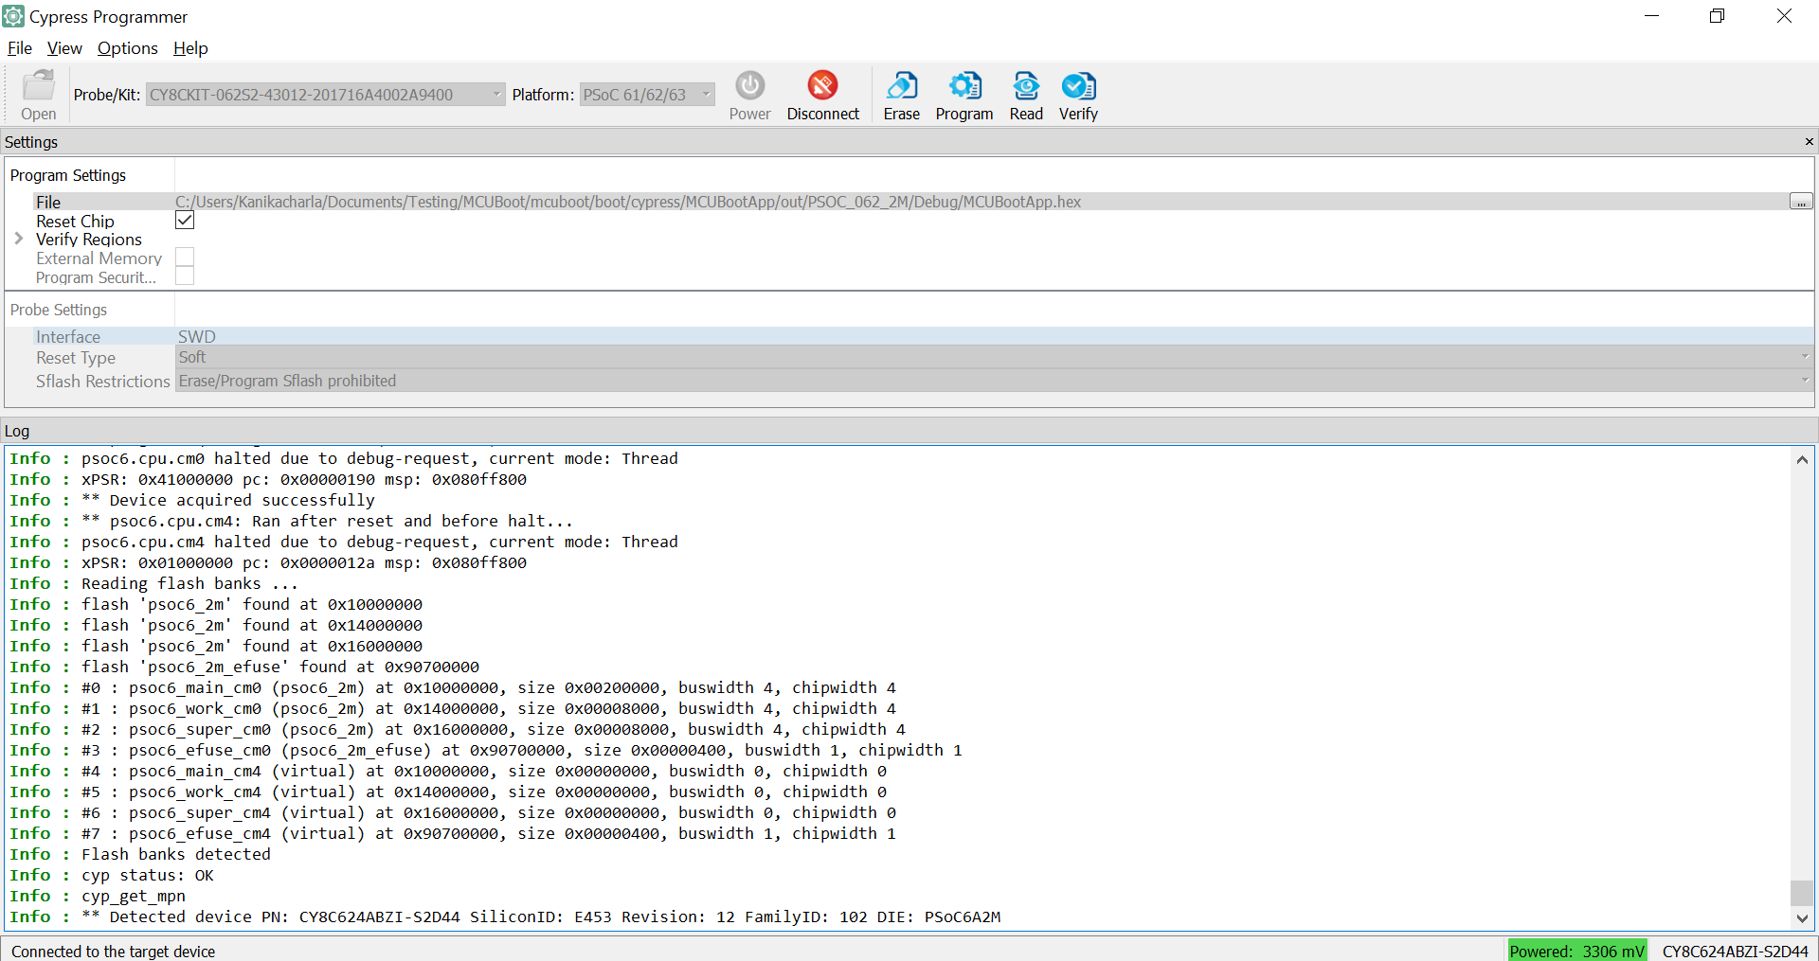This screenshot has width=1819, height=961.
Task: Minimize the Cypress Programmer window
Action: click(x=1651, y=16)
